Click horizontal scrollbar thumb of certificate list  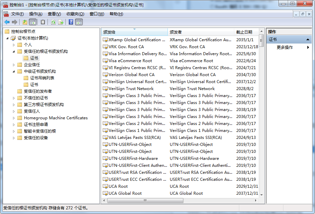[145, 200]
